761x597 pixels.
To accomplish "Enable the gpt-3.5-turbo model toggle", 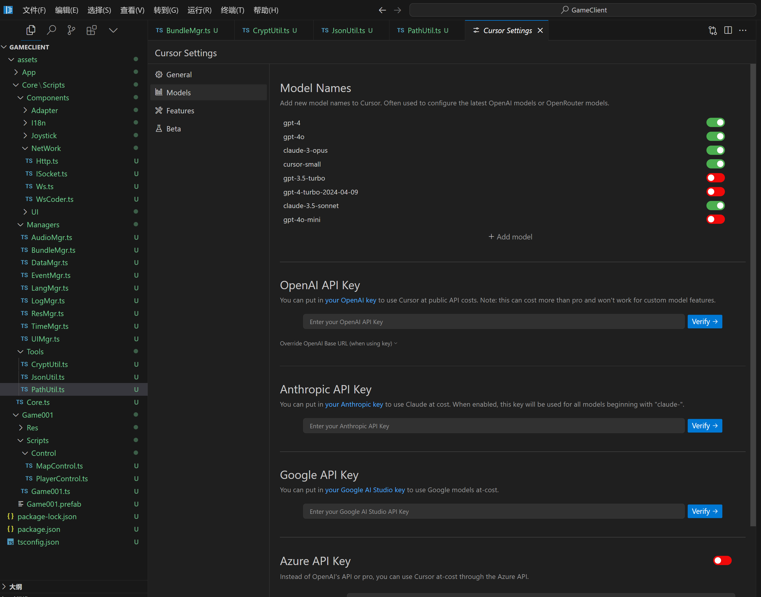I will 715,178.
